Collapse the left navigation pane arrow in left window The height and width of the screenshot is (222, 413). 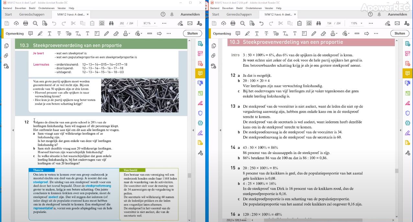point(13,130)
